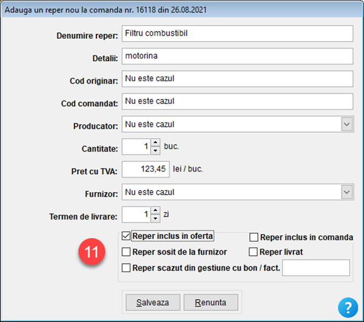The width and height of the screenshot is (364, 322).
Task: Expand the Furnizor dropdown arrow
Action: (x=347, y=192)
